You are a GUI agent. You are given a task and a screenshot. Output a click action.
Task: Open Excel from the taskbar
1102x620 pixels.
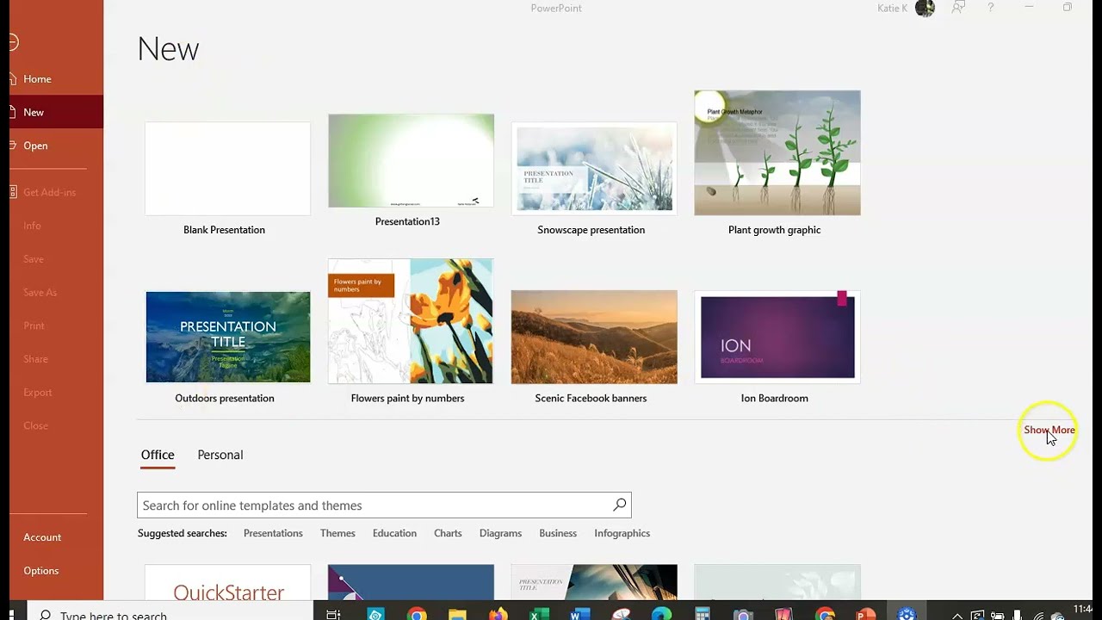click(539, 614)
